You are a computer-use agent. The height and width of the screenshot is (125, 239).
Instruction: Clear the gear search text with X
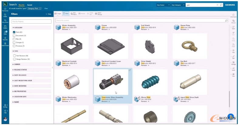217,5
